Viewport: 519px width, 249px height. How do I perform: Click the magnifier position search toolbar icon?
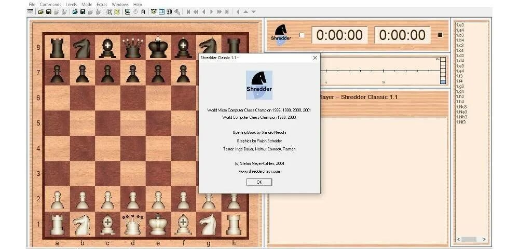click(109, 12)
